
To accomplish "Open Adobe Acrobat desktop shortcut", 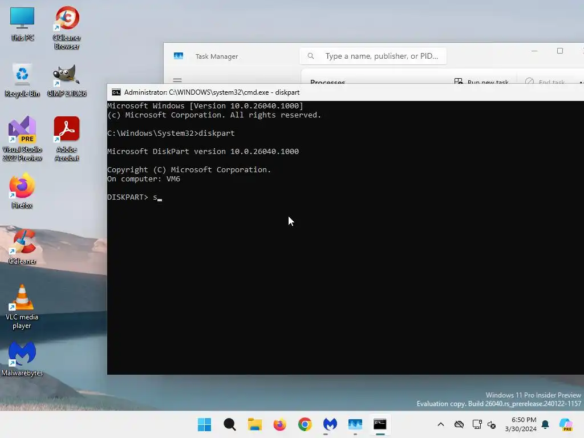I will click(x=67, y=139).
